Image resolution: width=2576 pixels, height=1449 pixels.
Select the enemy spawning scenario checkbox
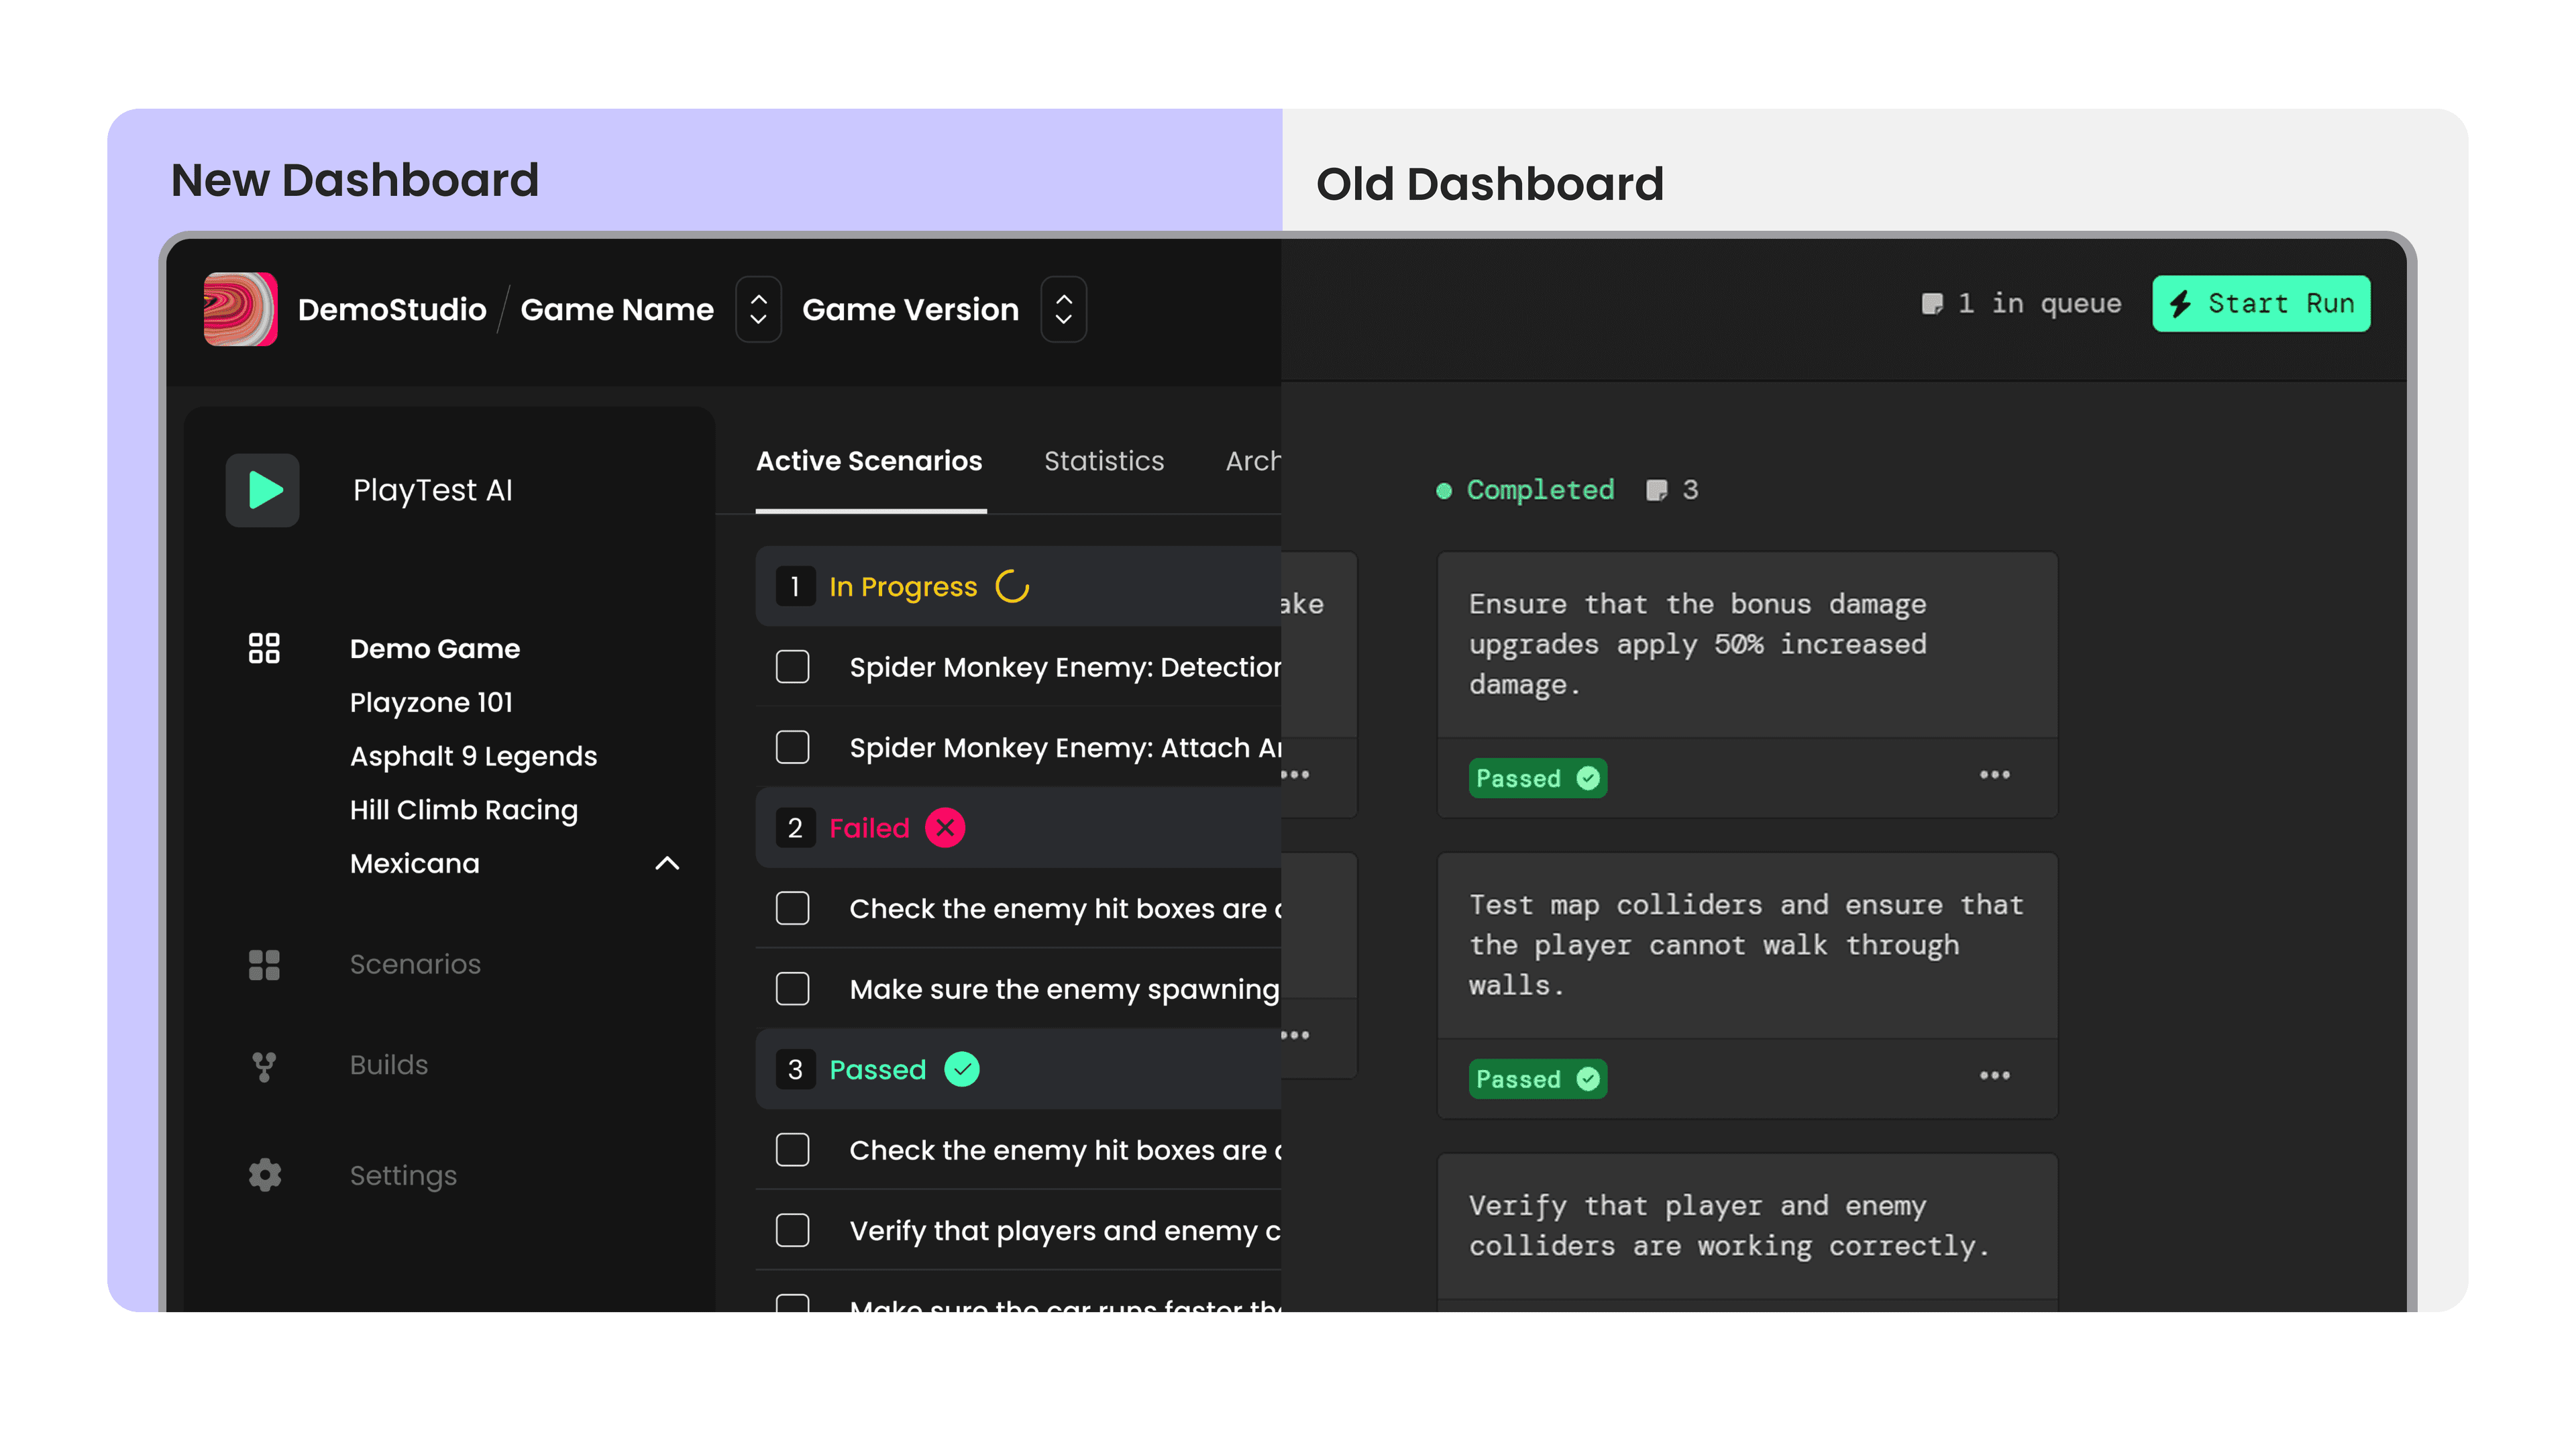pyautogui.click(x=792, y=988)
